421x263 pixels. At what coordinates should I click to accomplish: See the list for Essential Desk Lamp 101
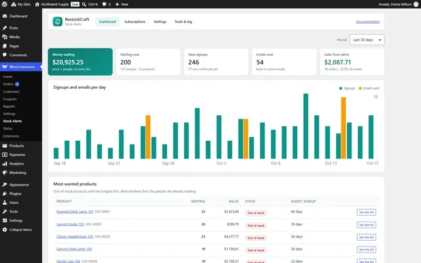coord(366,212)
